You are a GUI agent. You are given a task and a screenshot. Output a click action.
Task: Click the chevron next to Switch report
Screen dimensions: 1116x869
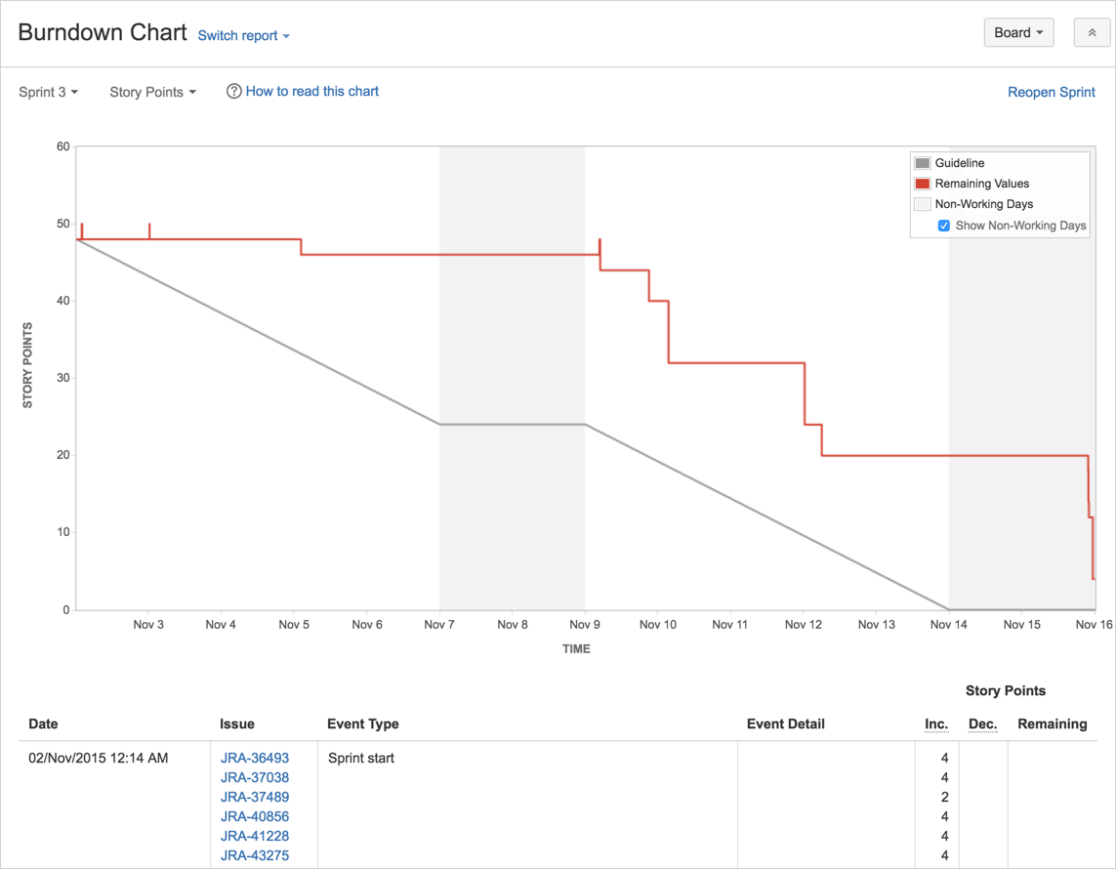click(x=284, y=36)
